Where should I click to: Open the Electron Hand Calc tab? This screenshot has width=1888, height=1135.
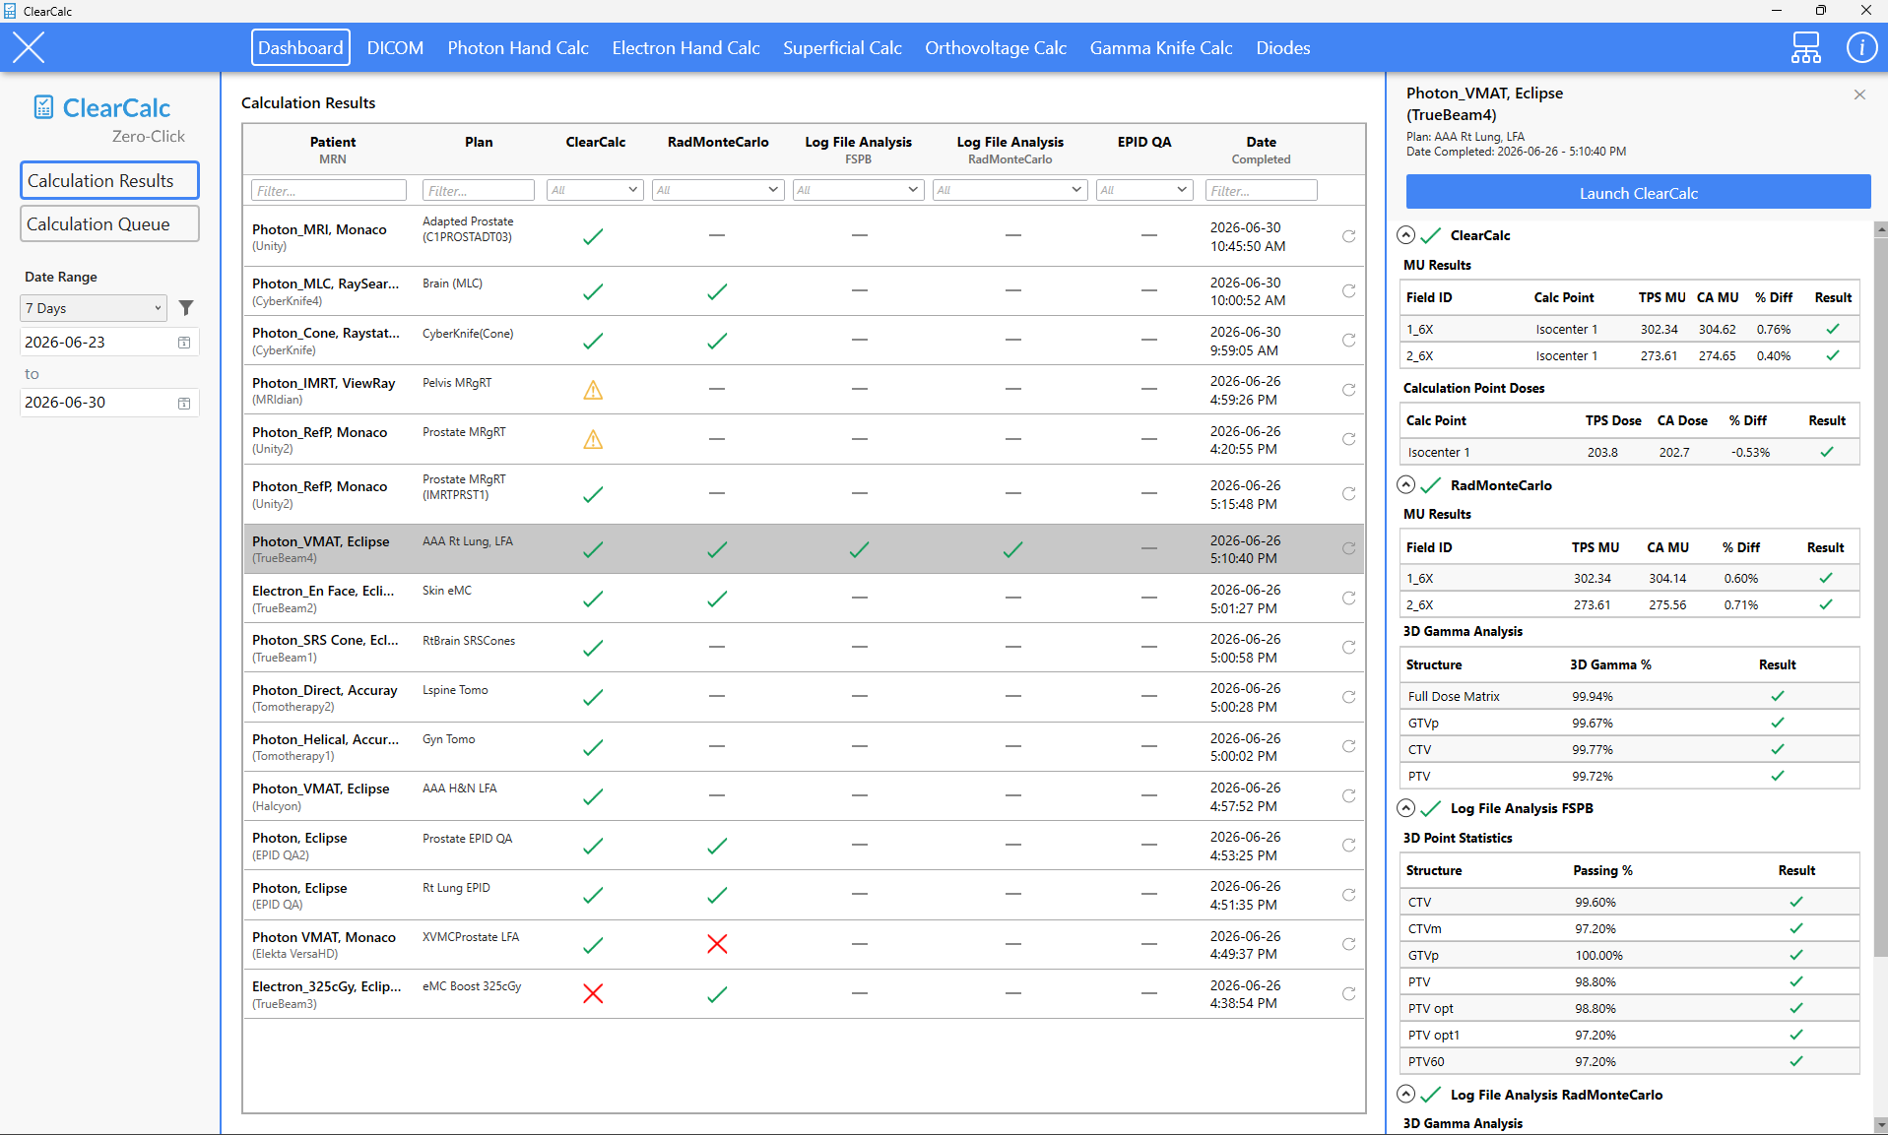point(685,47)
